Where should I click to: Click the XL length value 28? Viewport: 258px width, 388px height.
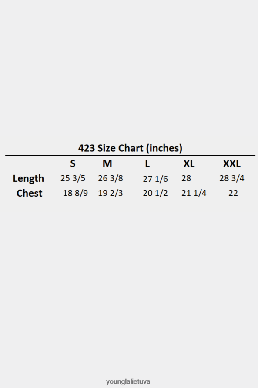[x=186, y=178]
